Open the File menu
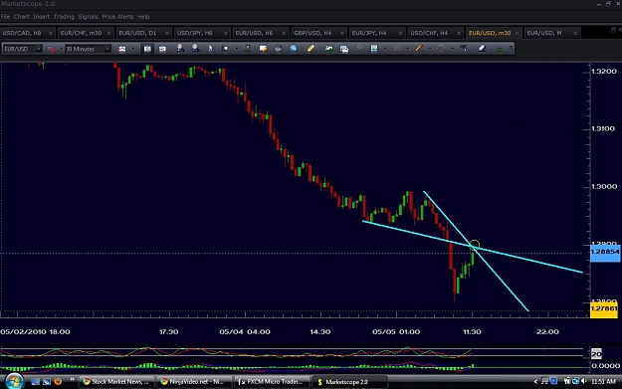 [5, 17]
